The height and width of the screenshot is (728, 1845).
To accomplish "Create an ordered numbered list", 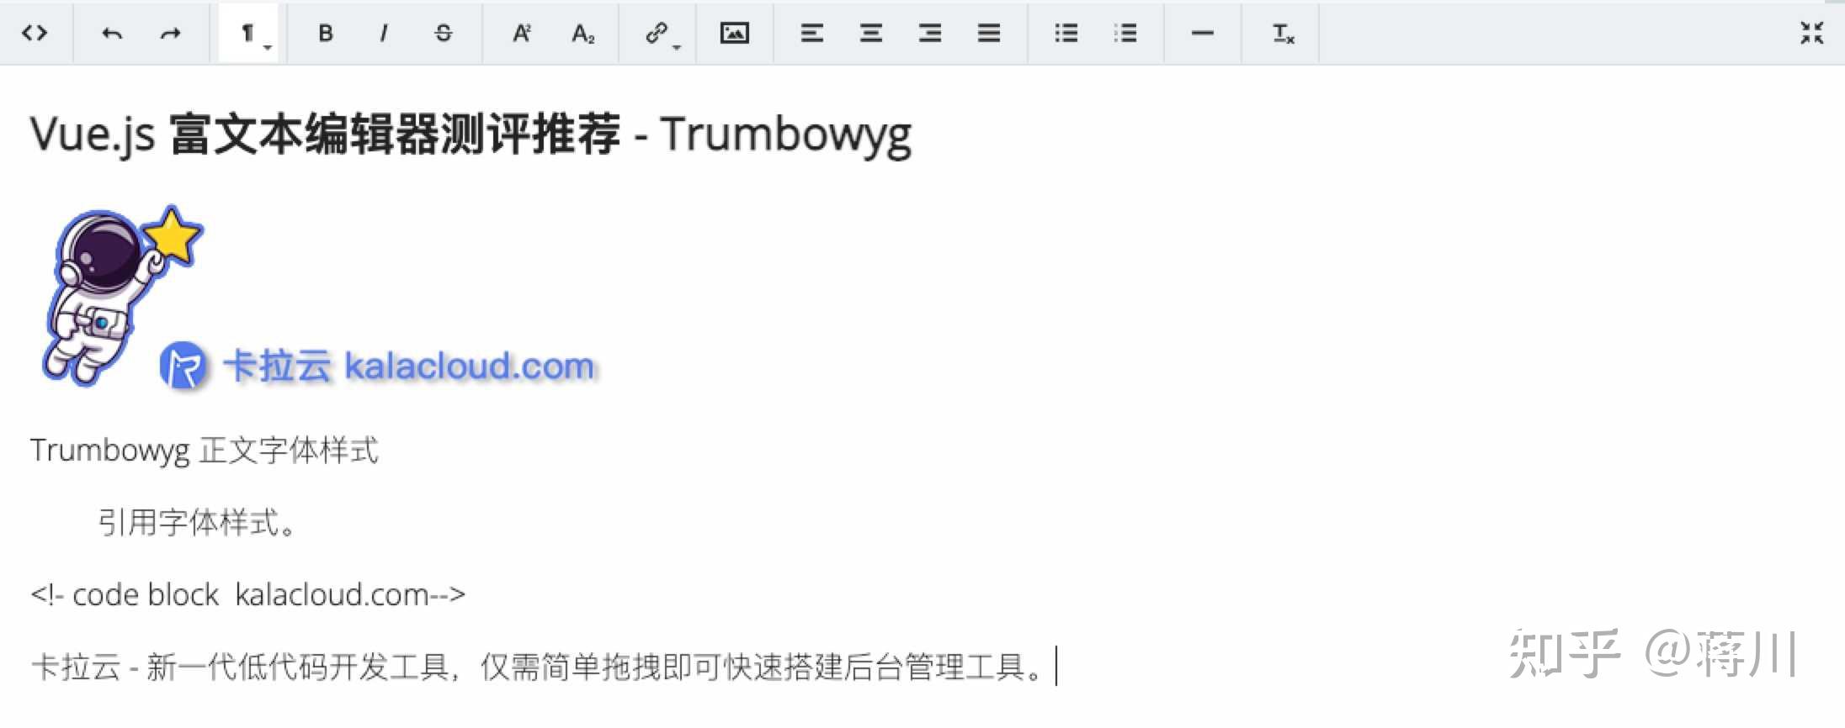I will 1125,33.
